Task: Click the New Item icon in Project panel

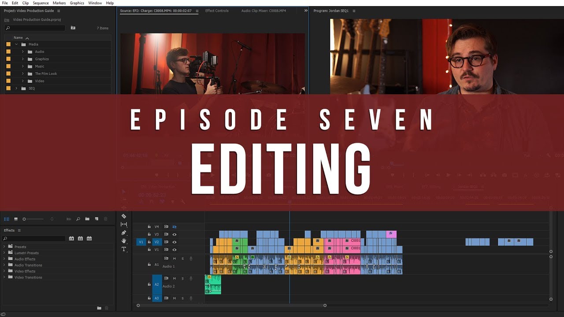Action: point(96,219)
